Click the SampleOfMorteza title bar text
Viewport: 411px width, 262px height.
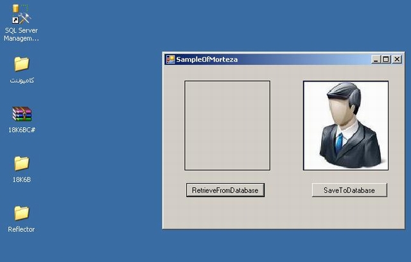tap(207, 60)
